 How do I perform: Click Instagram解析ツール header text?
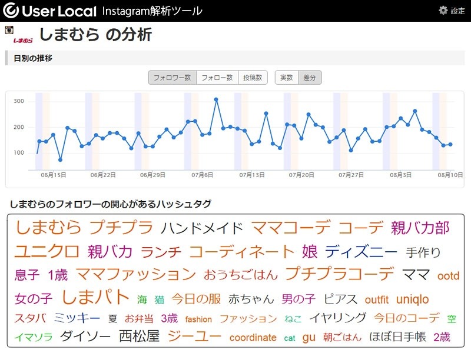152,11
